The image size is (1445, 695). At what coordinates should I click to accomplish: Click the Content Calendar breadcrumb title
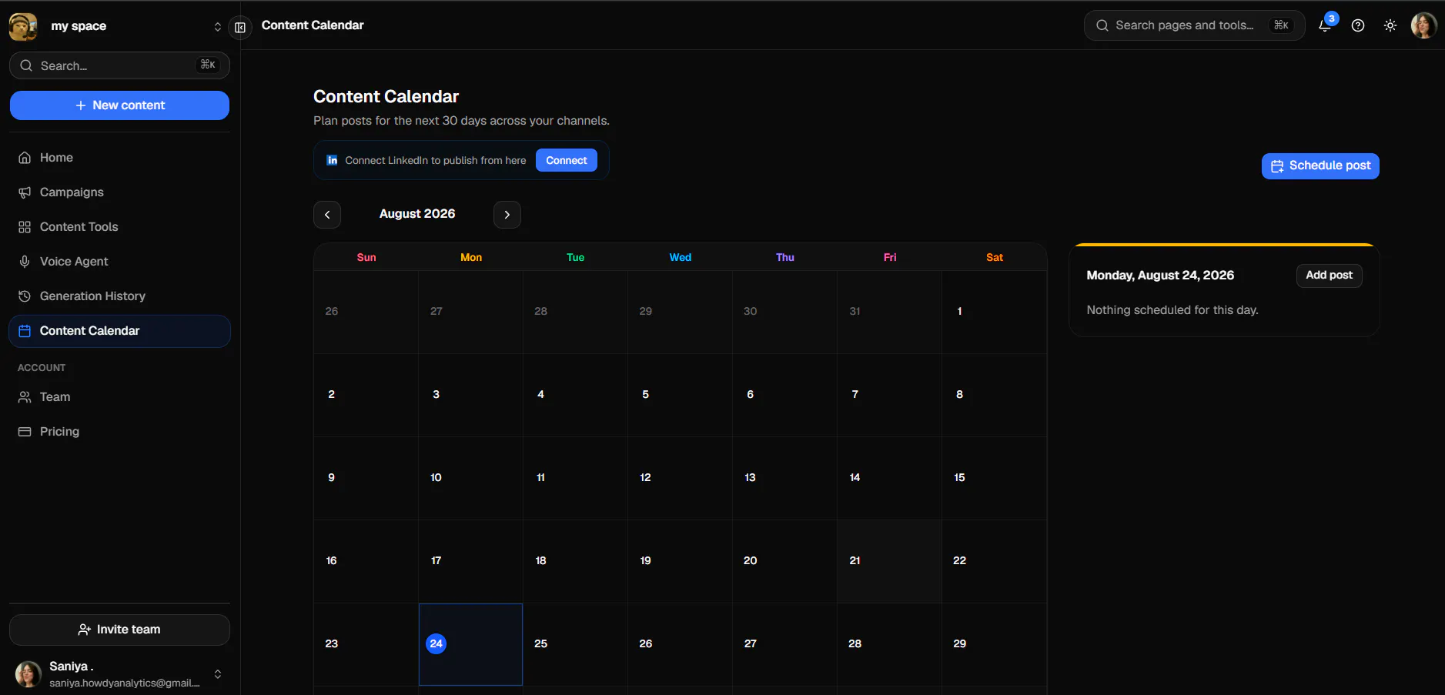[313, 25]
